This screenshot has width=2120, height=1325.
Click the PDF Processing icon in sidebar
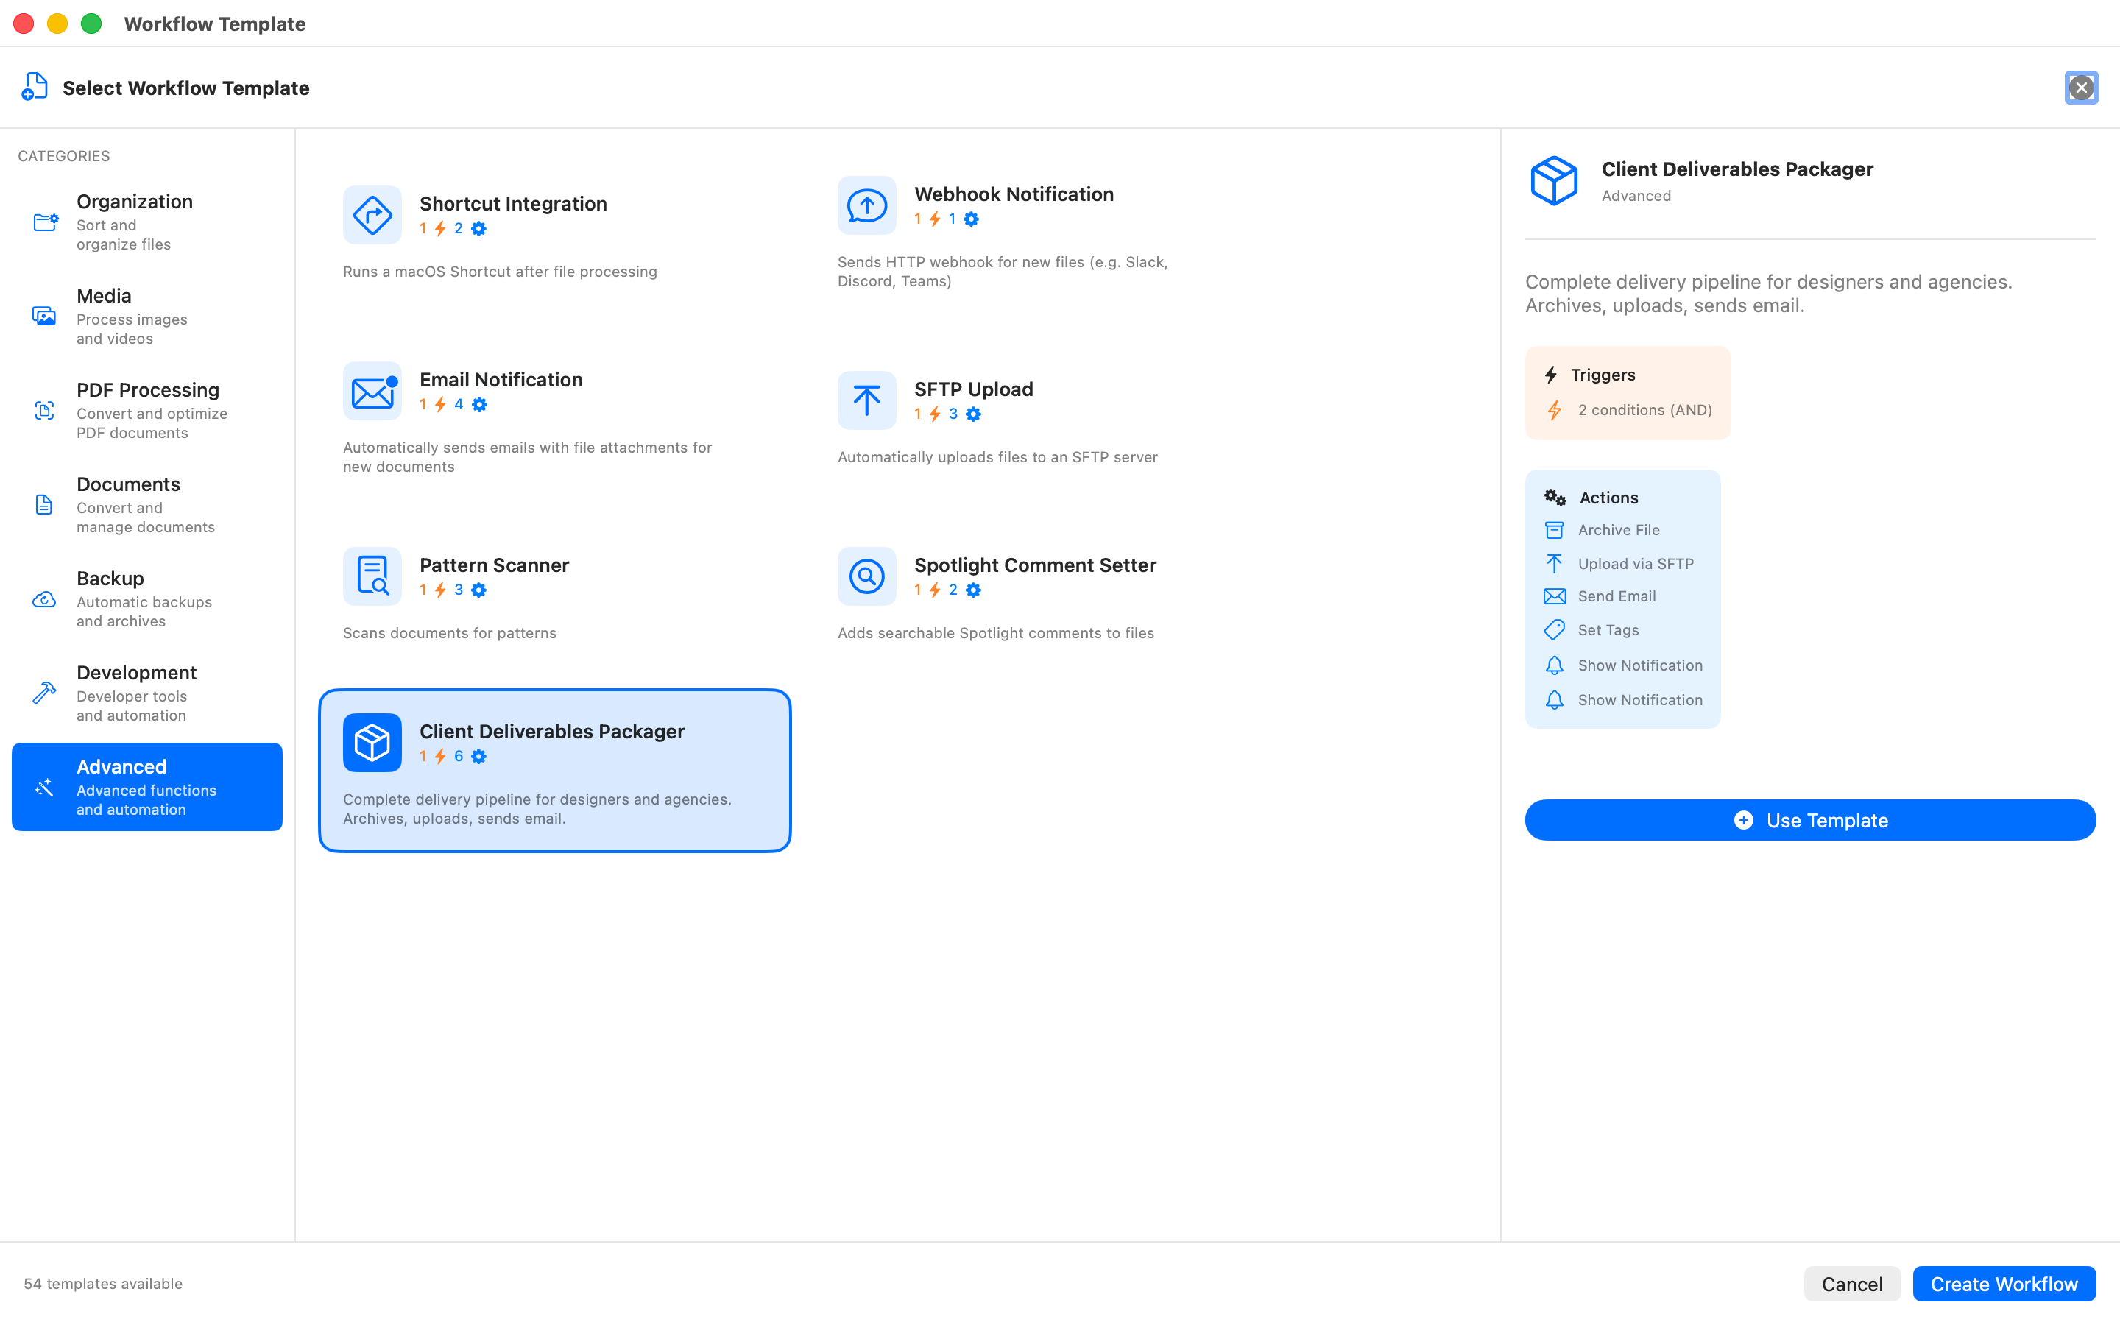coord(45,410)
